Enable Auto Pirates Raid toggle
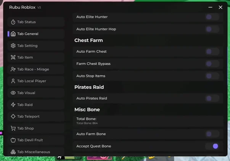The height and width of the screenshot is (161, 230). [212, 98]
